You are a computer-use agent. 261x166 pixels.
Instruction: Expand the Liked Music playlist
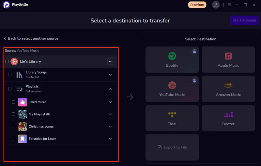110,102
